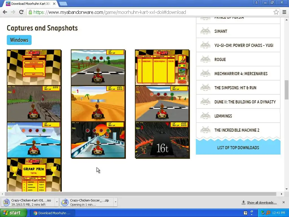This screenshot has width=289, height=217.
Task: Open MechWarrior 4: Mercenaries link
Action: (x=241, y=74)
